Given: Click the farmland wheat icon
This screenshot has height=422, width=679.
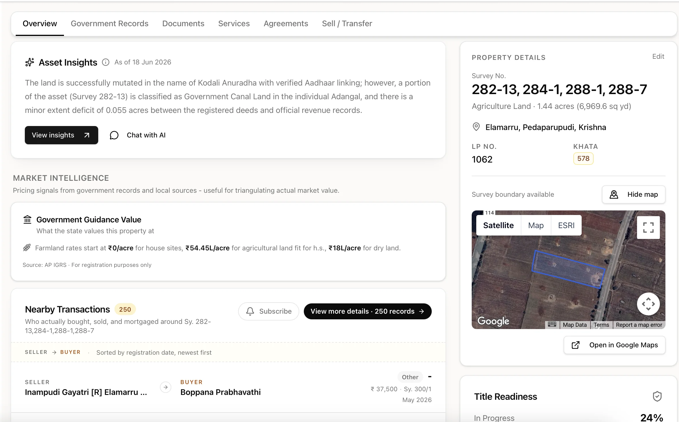Looking at the screenshot, I should (27, 247).
